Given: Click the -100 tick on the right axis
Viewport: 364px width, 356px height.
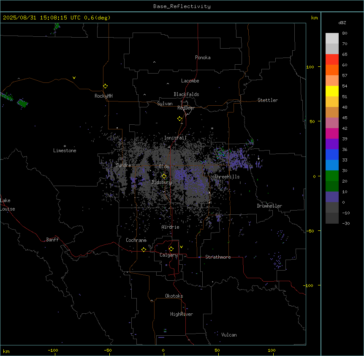Looking at the screenshot, I should (x=309, y=285).
